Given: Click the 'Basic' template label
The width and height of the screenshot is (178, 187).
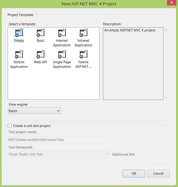Looking at the screenshot, I should 41,41.
